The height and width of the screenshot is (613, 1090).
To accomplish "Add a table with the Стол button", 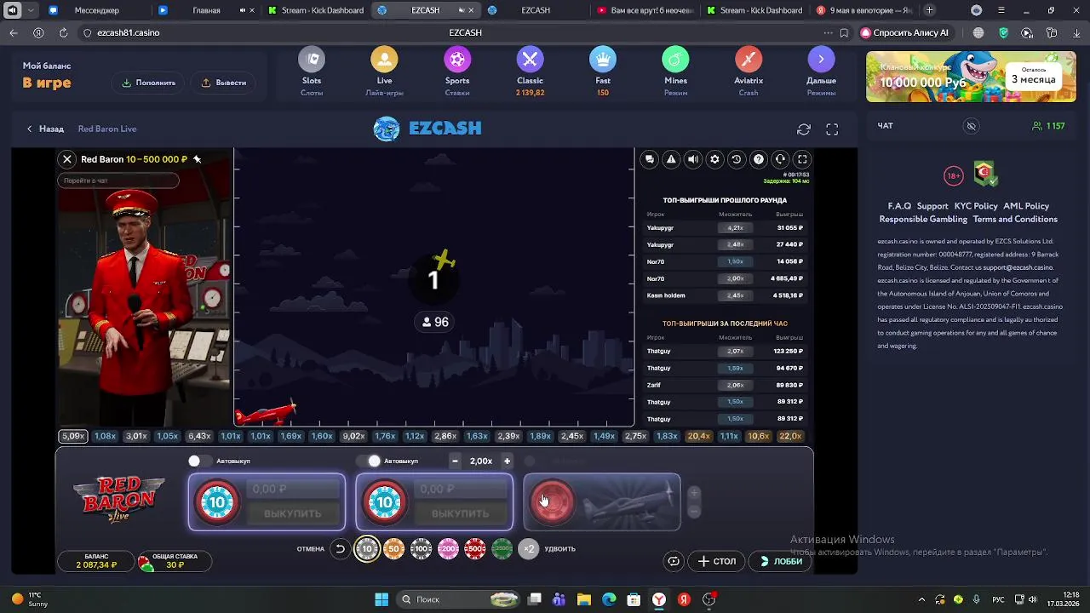I will [x=717, y=561].
